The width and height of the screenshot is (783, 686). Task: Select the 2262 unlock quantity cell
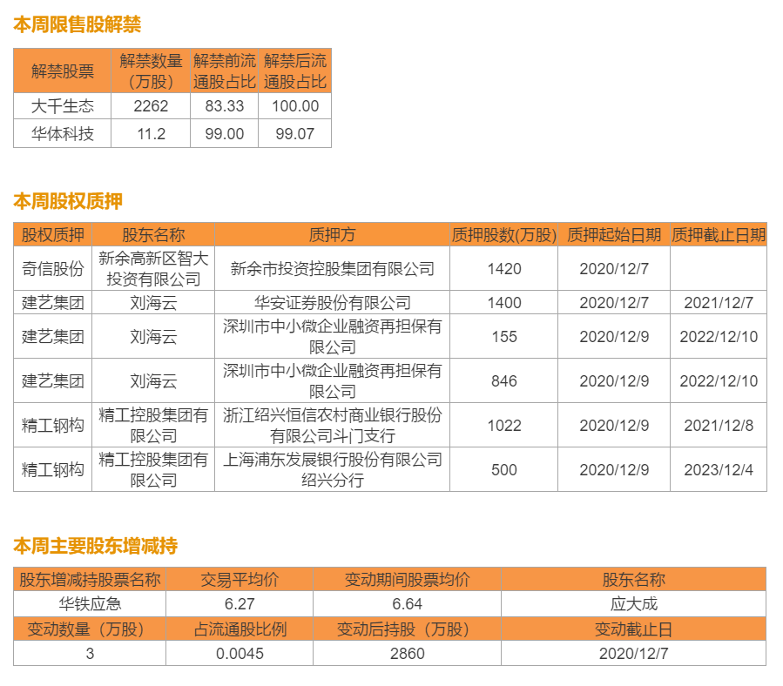(x=151, y=106)
